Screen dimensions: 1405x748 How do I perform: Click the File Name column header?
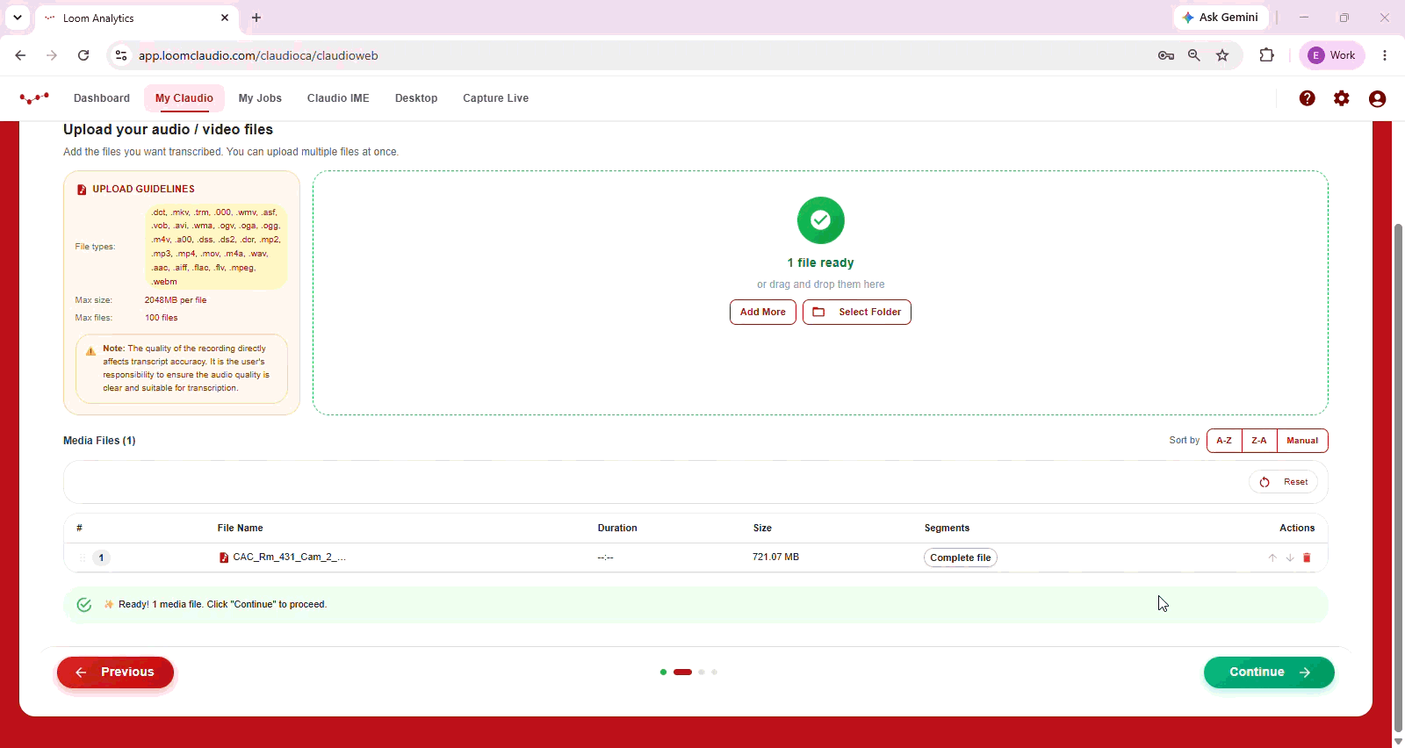coord(241,529)
